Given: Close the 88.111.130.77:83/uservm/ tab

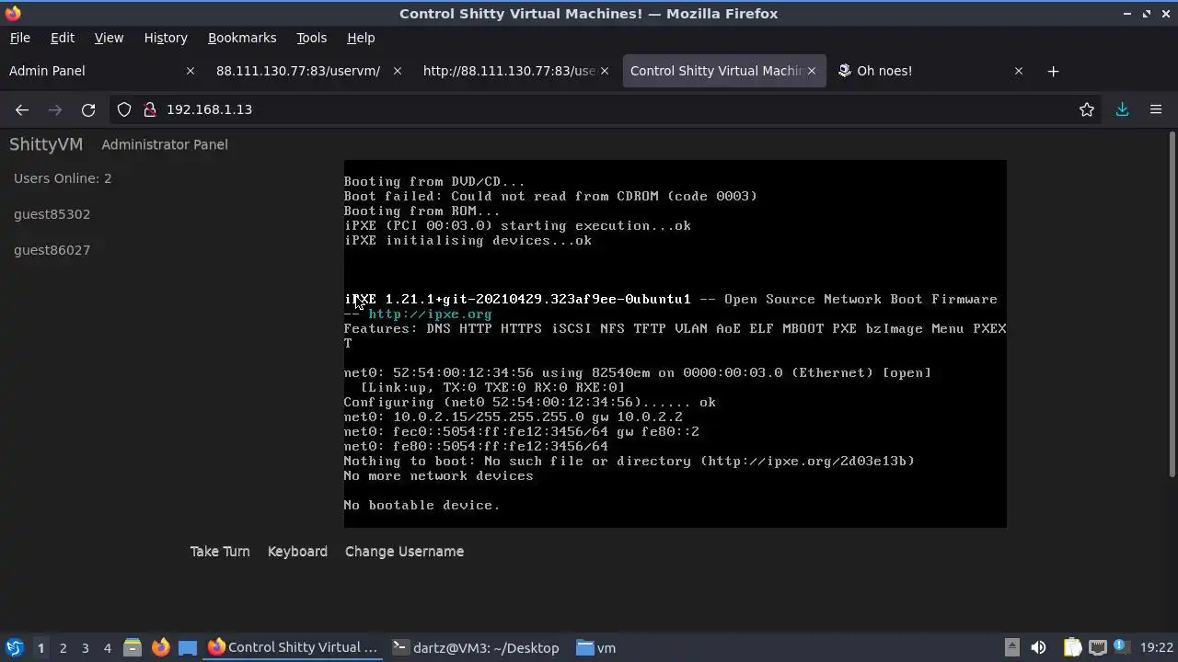Looking at the screenshot, I should [x=398, y=71].
